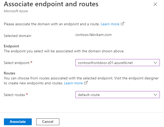Image resolution: width=164 pixels, height=127 pixels.
Task: Click the Select endpoint field label
Action: tap(17, 63)
